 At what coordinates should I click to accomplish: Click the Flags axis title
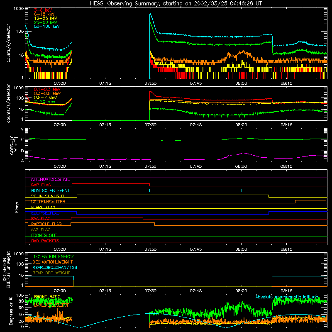[x=17, y=207]
